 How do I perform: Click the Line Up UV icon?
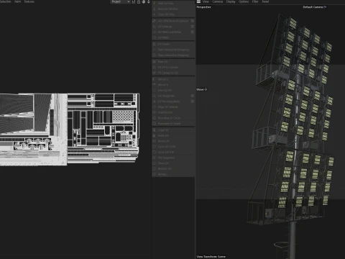[x=155, y=91]
